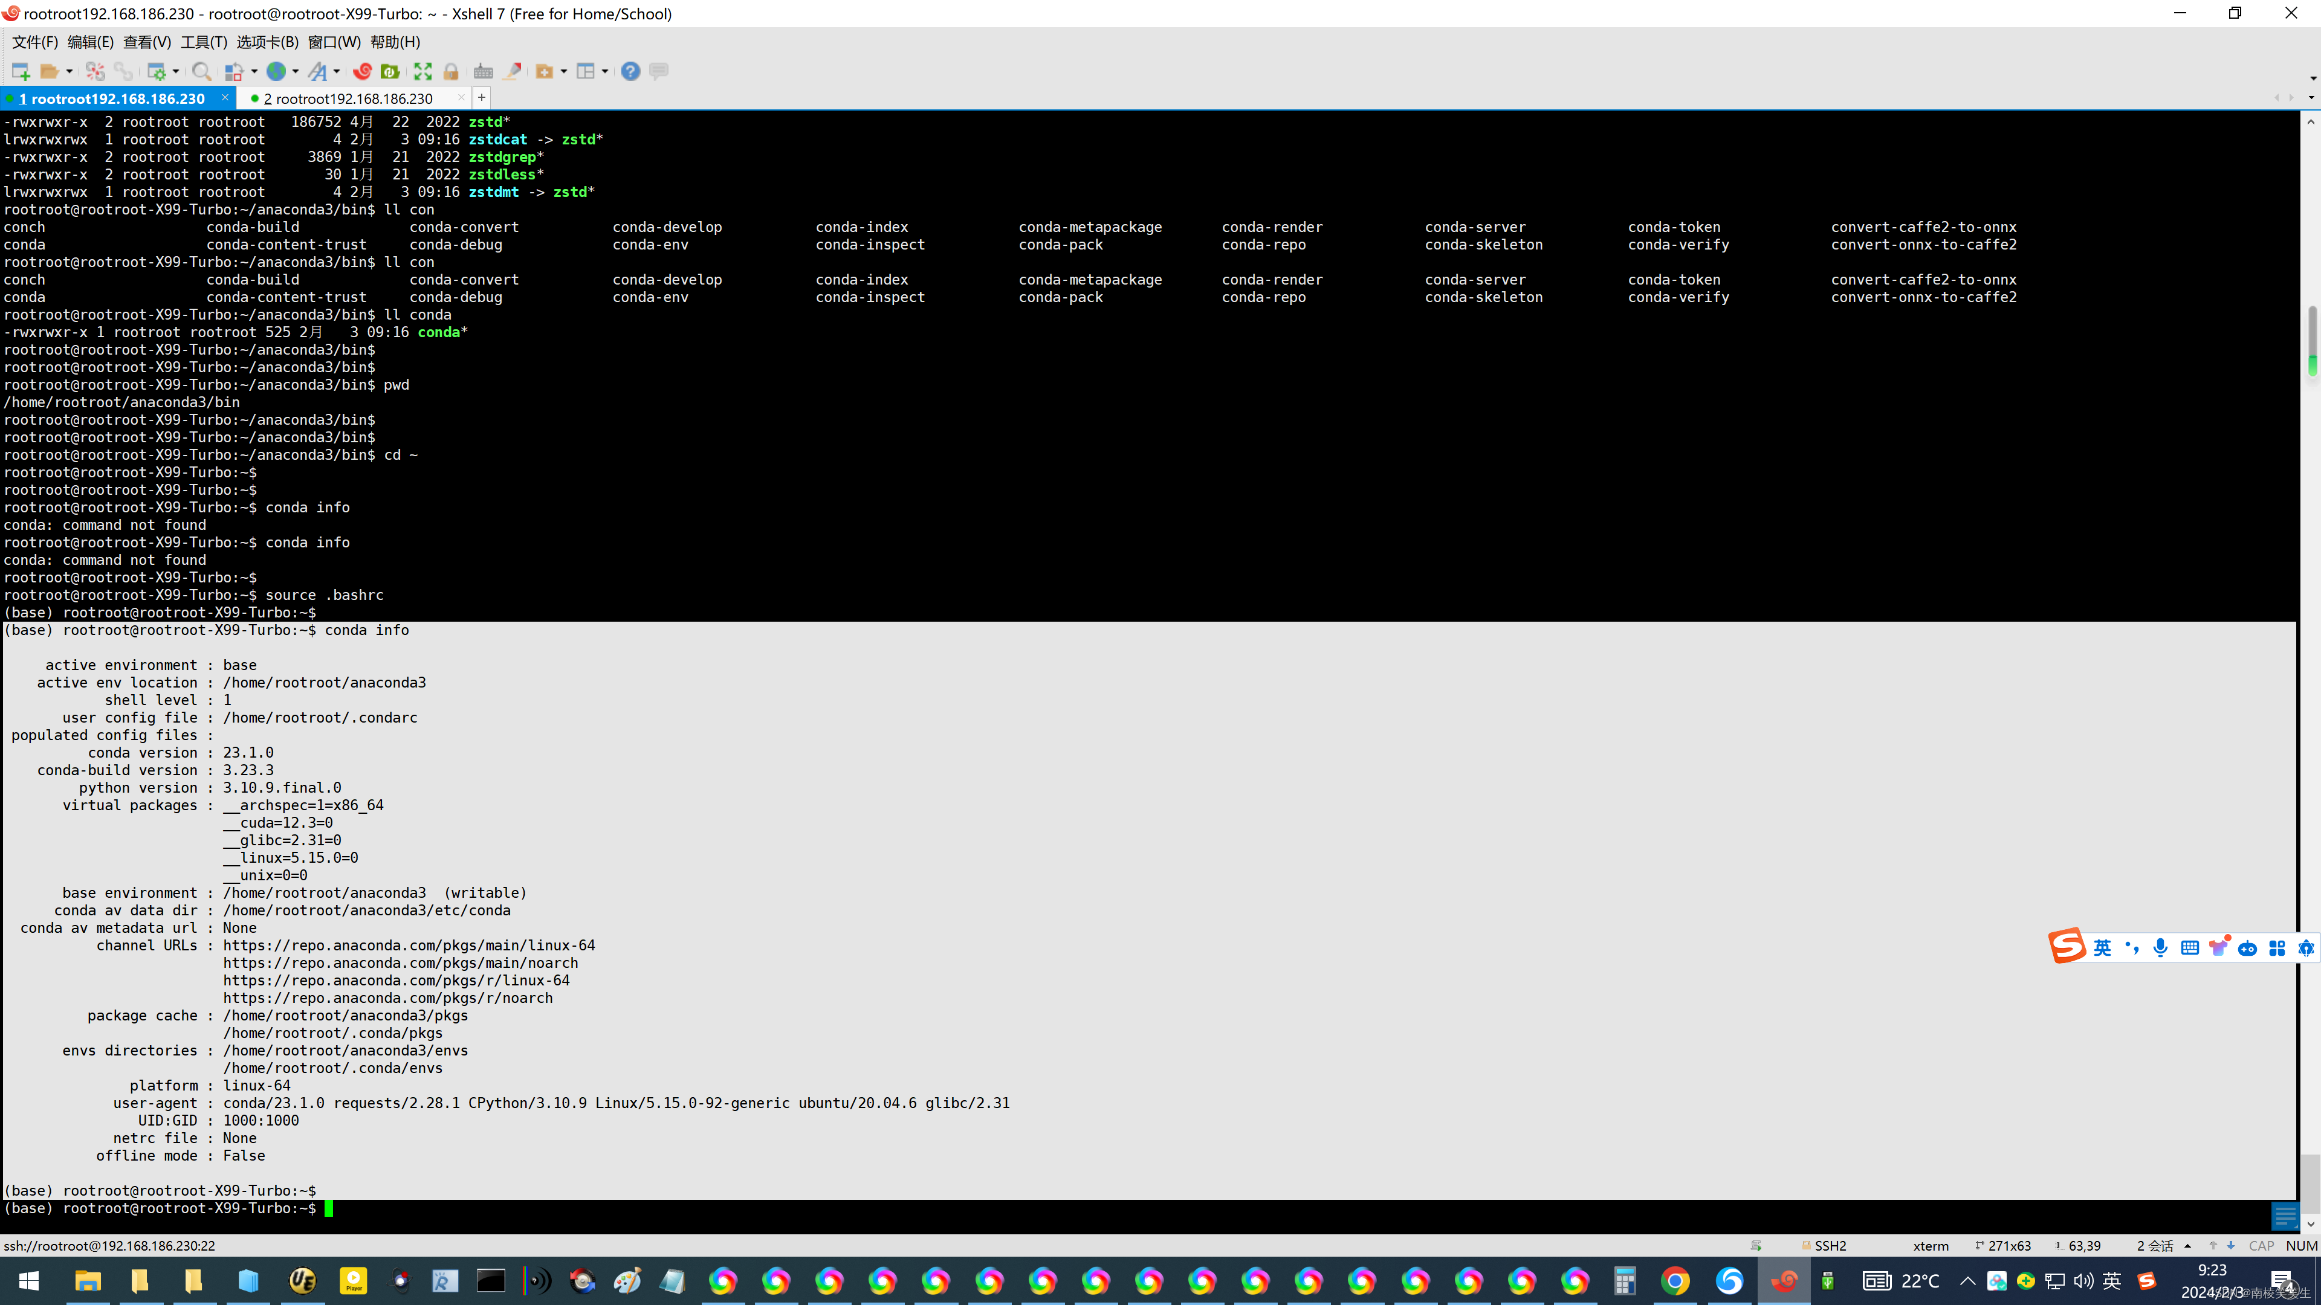Viewport: 2321px width, 1305px height.
Task: Click the gray up arrow in status bar
Action: (x=2212, y=1246)
